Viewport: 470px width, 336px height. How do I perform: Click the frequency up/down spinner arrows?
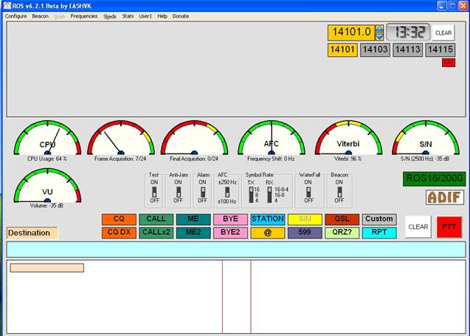click(x=379, y=32)
